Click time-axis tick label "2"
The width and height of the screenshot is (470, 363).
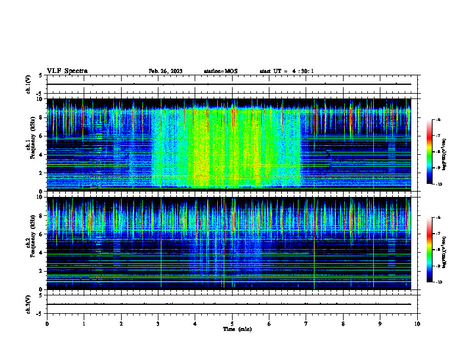tap(121, 324)
